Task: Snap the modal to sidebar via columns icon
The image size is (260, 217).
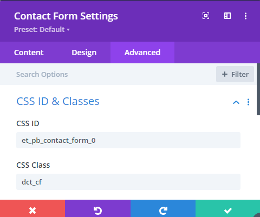Action: [x=227, y=16]
